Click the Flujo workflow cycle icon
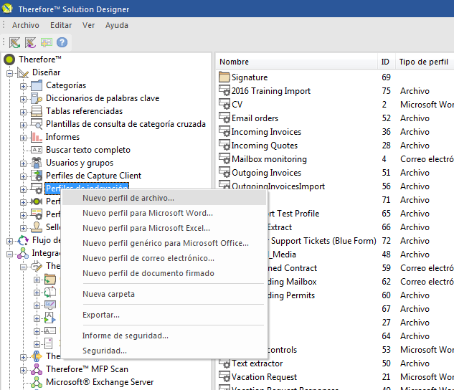This screenshot has width=454, height=390. (x=23, y=240)
